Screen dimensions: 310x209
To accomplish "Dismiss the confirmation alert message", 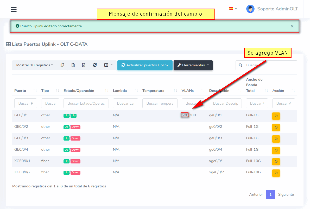I will coord(292,26).
